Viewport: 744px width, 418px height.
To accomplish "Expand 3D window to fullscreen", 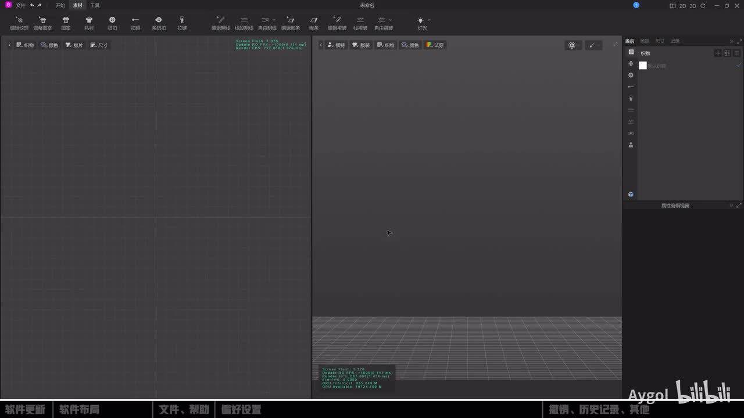I will pos(616,44).
